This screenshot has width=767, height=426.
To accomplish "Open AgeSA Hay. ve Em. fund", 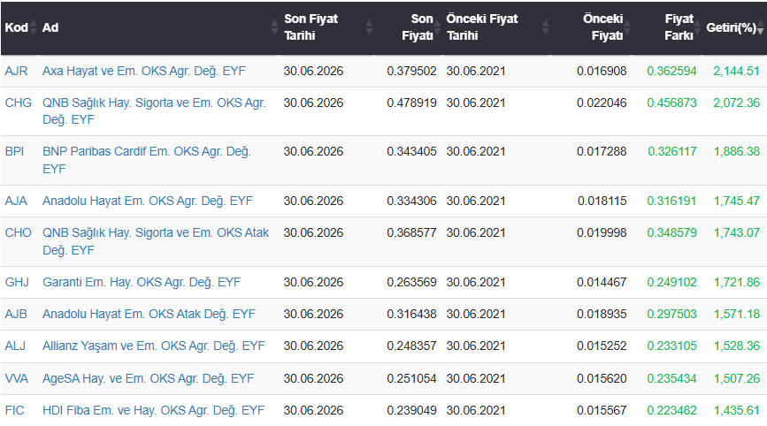I will coord(149,378).
